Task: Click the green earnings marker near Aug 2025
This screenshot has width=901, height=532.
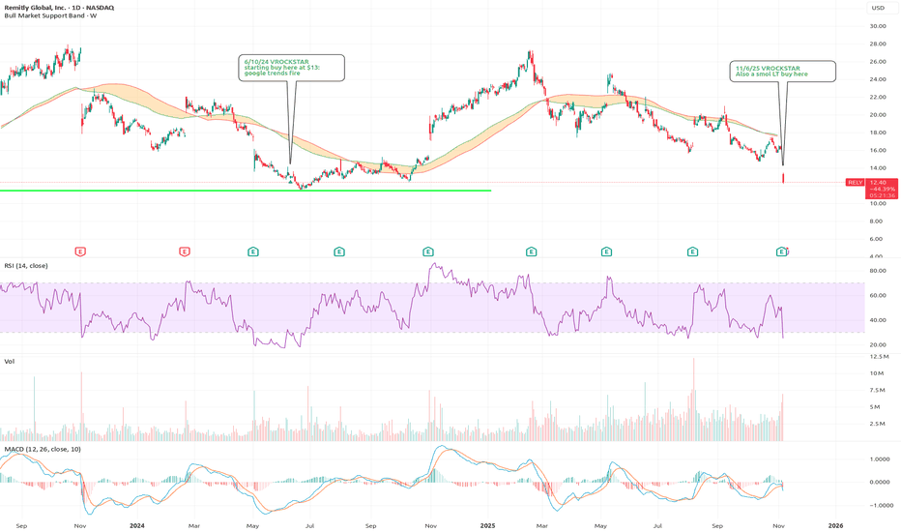Action: pyautogui.click(x=692, y=251)
